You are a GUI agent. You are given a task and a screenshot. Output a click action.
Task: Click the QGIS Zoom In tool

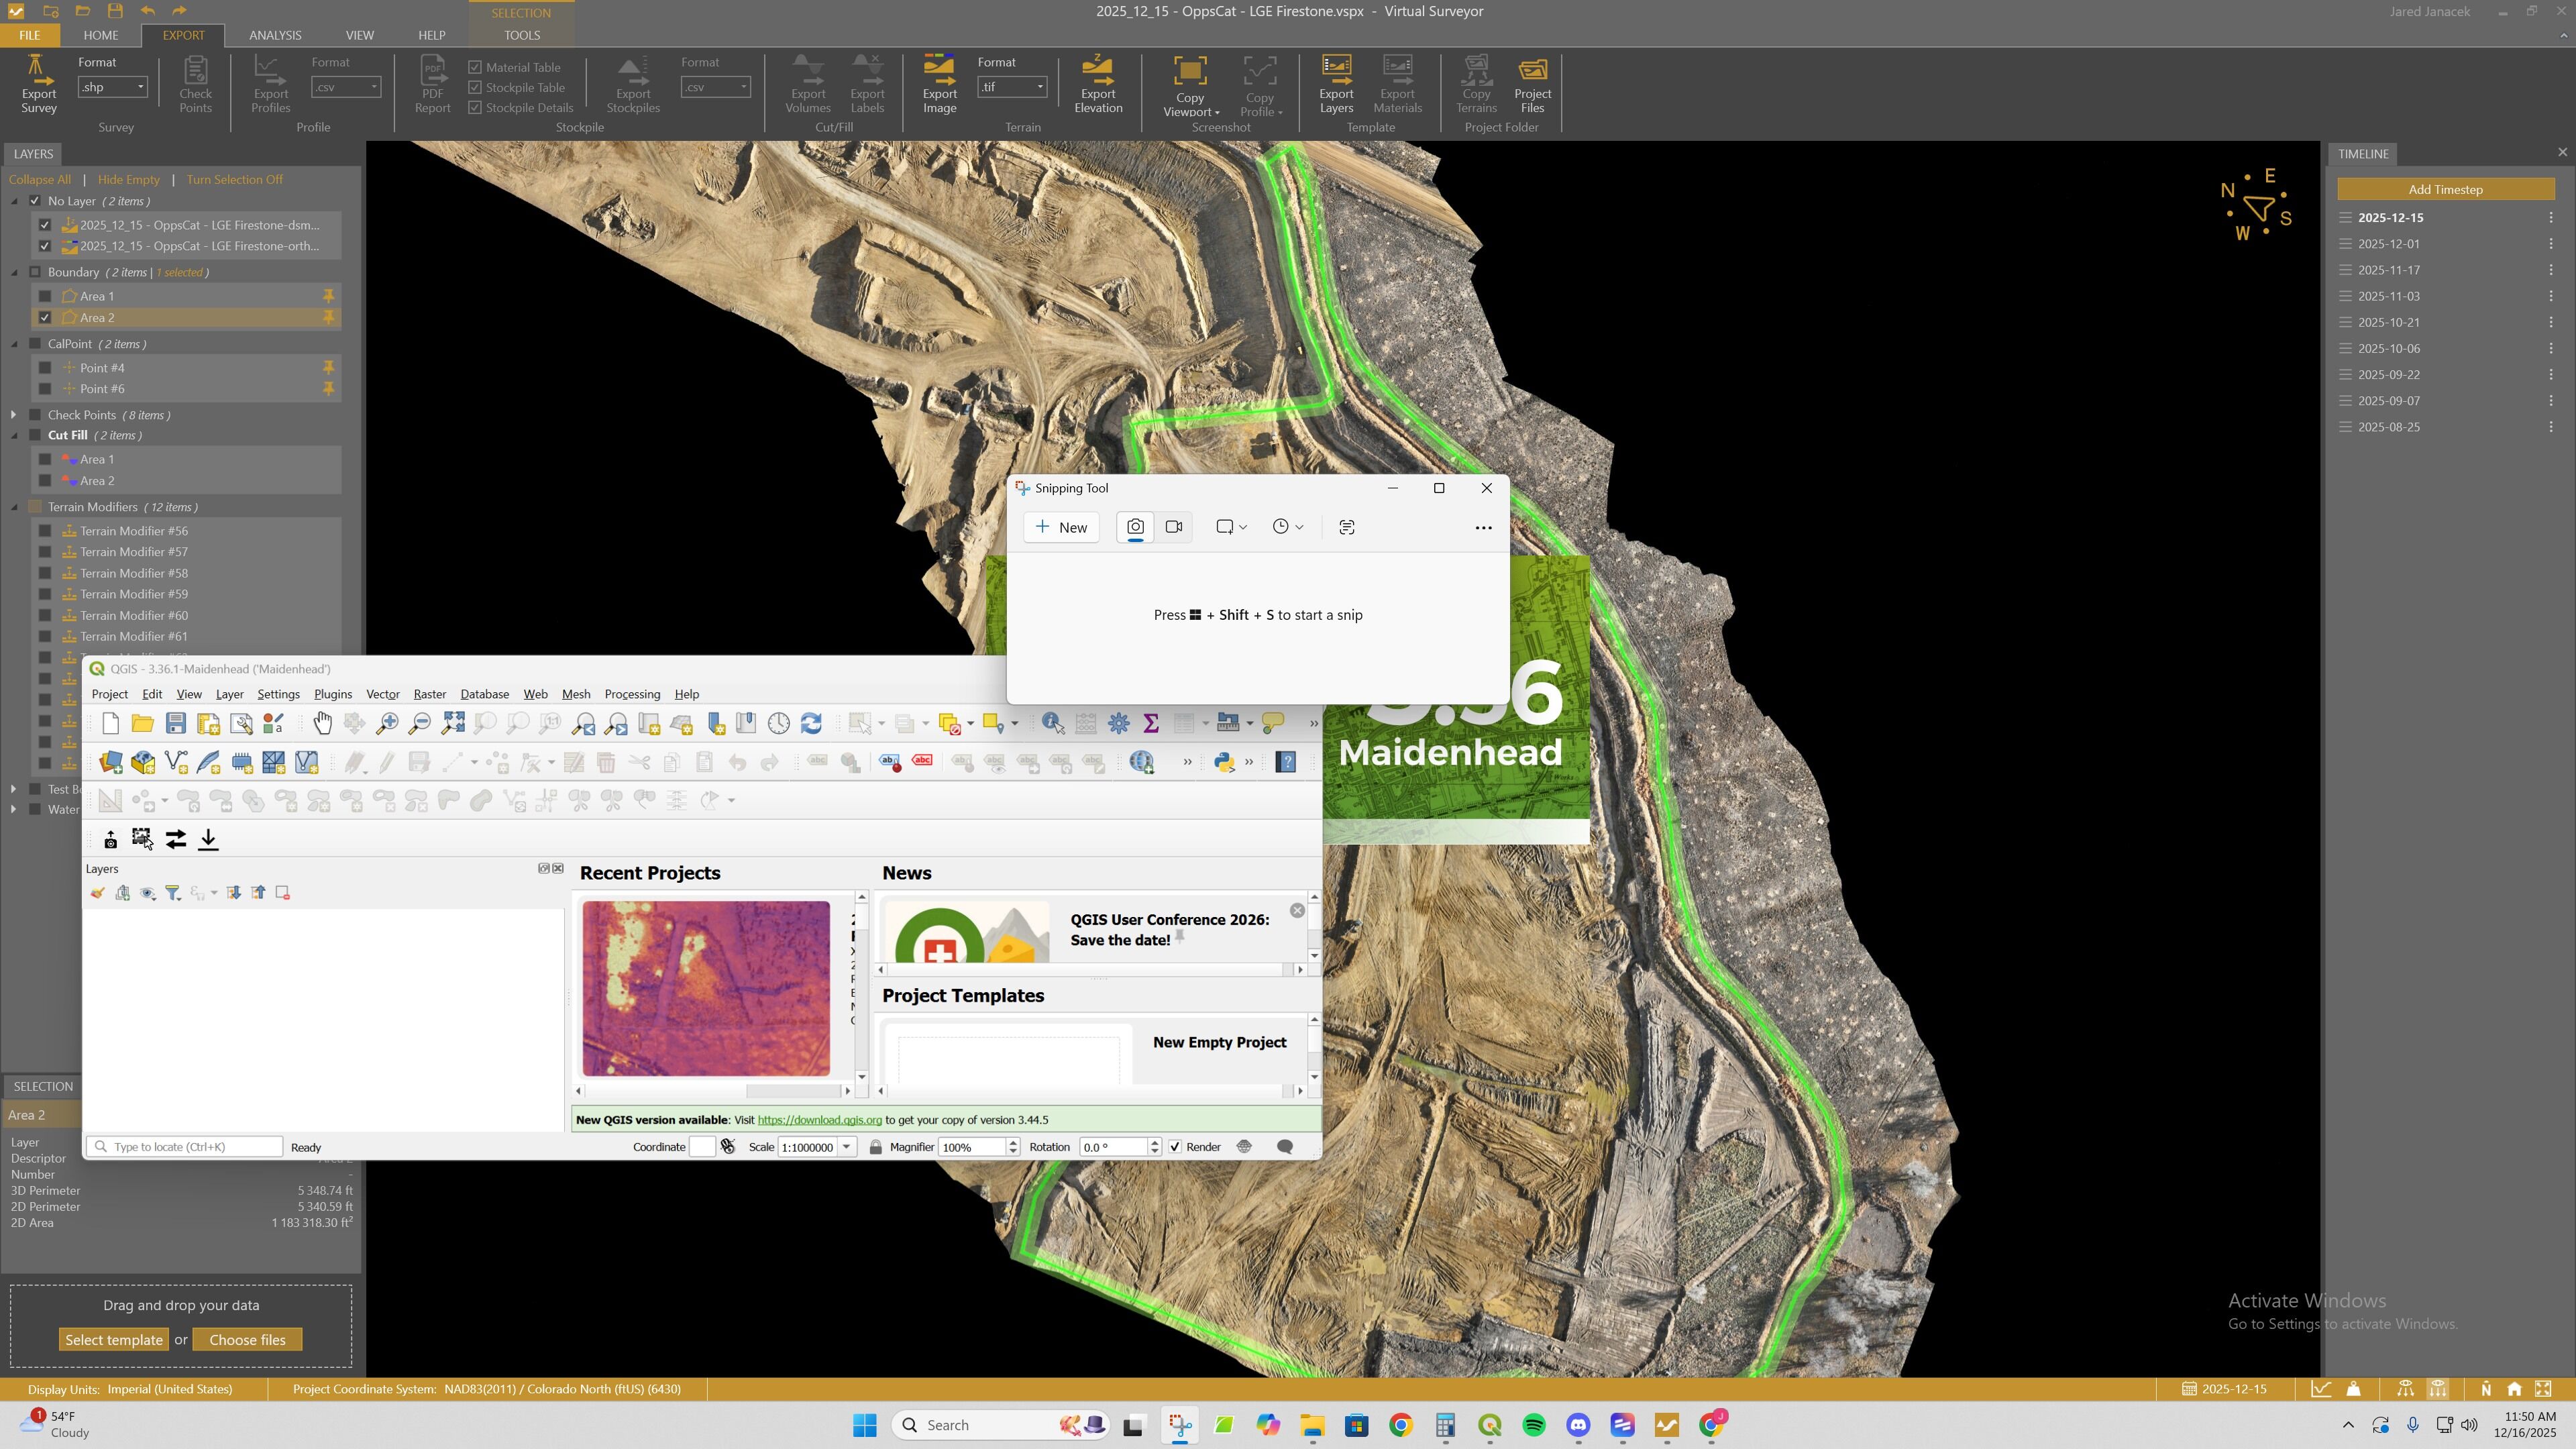[387, 723]
